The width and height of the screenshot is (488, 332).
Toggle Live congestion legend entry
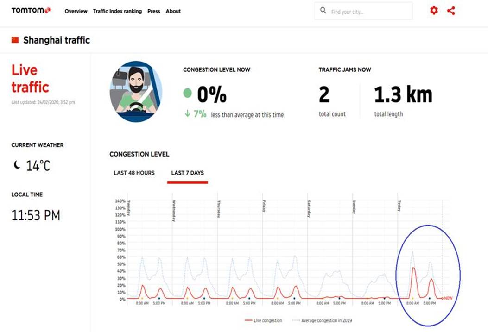click(x=263, y=320)
